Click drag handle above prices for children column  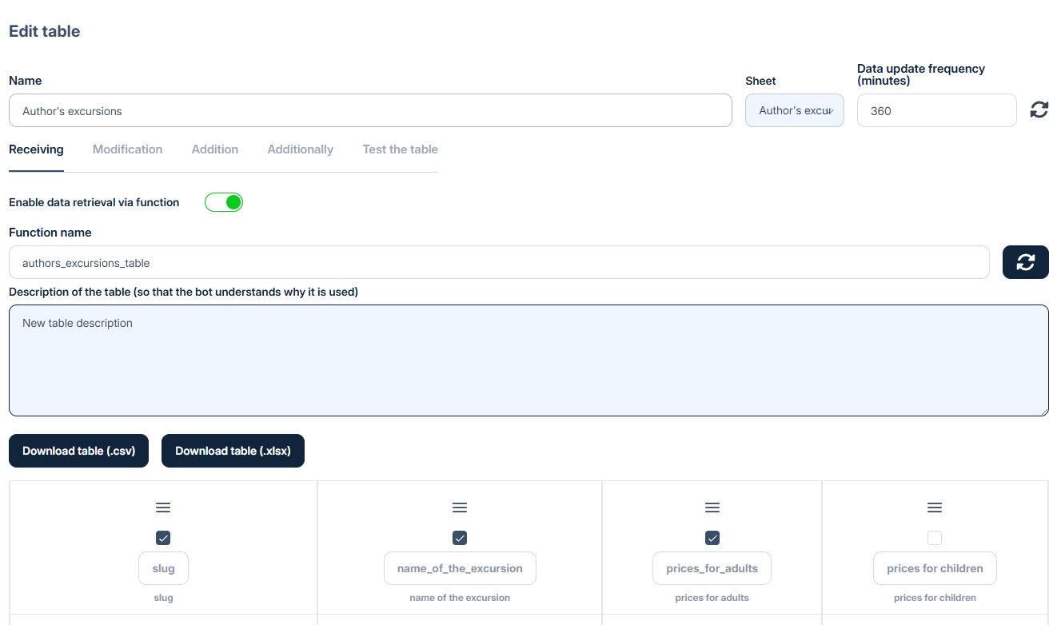coord(935,508)
